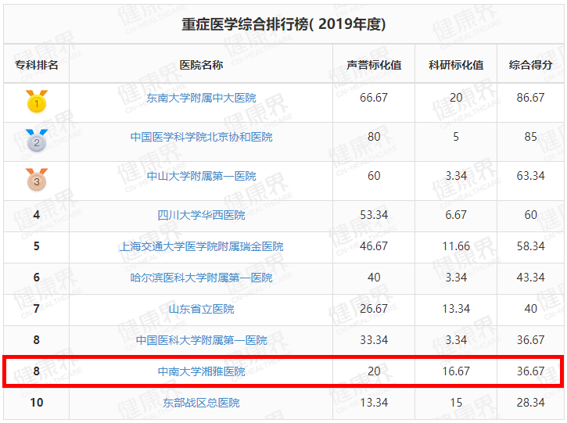Open the 中国医科大学附属第一医院 link

201,340
